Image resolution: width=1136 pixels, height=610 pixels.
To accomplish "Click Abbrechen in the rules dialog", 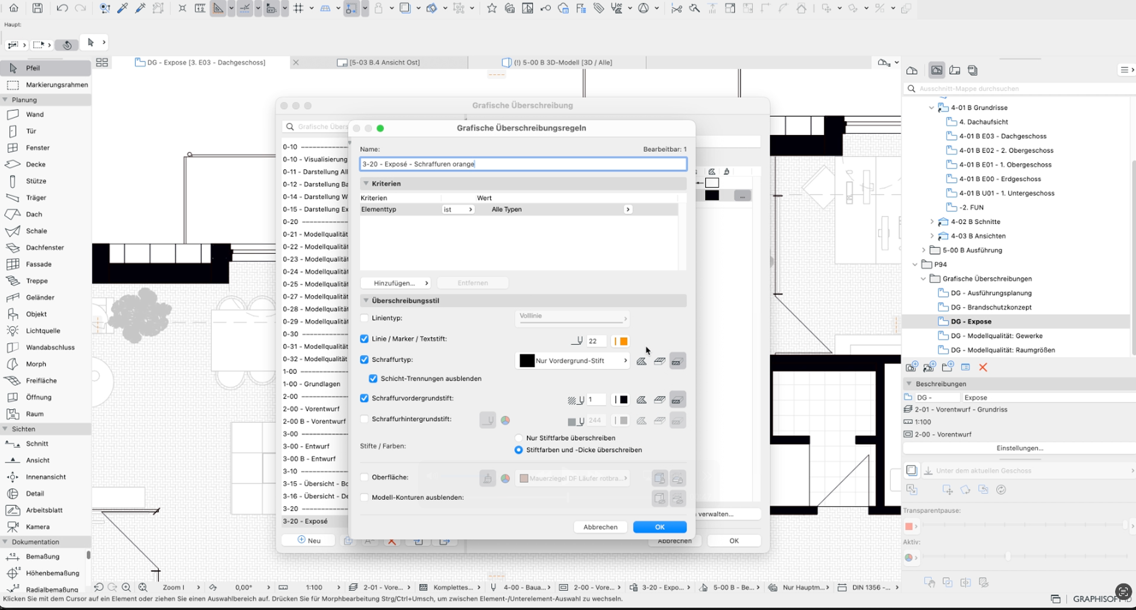I will (x=600, y=527).
